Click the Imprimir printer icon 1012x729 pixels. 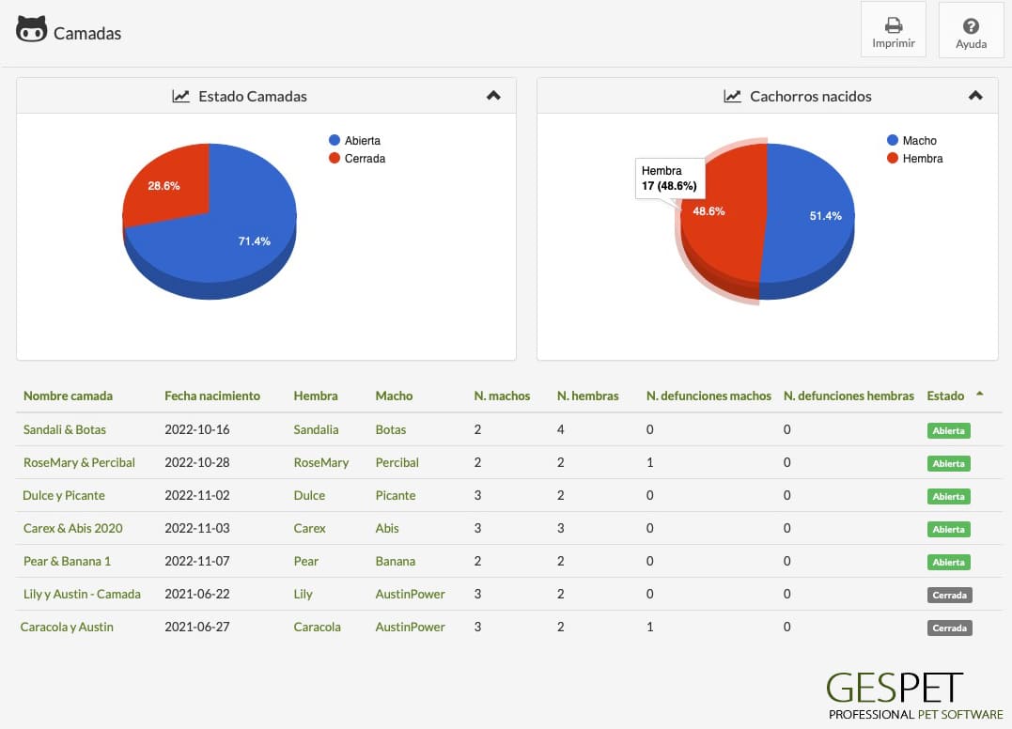pos(894,25)
